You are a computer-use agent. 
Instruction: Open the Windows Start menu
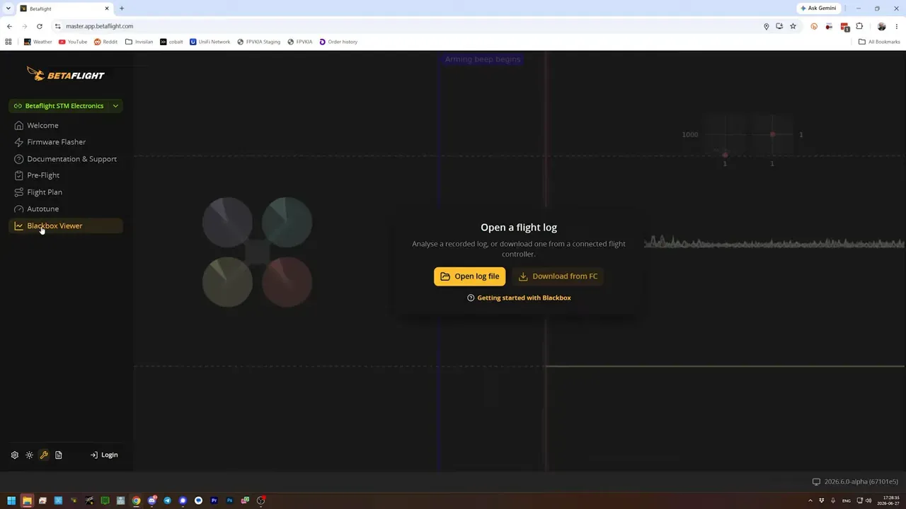coord(11,501)
